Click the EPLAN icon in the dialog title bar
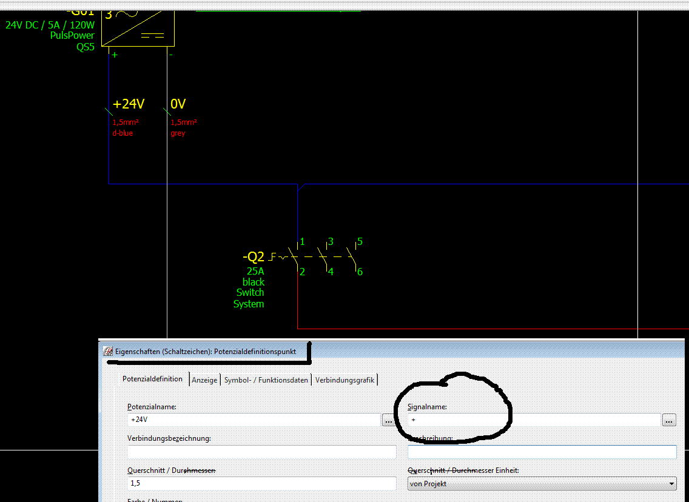Image resolution: width=689 pixels, height=502 pixels. pos(108,352)
